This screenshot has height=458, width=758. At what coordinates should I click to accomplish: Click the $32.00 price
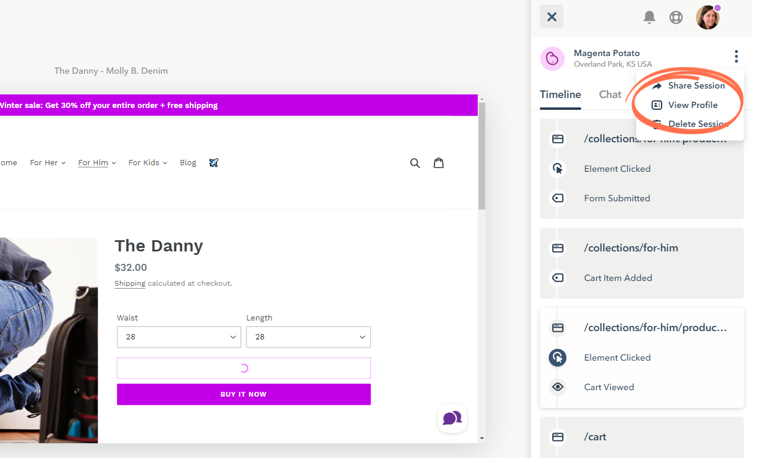[131, 267]
